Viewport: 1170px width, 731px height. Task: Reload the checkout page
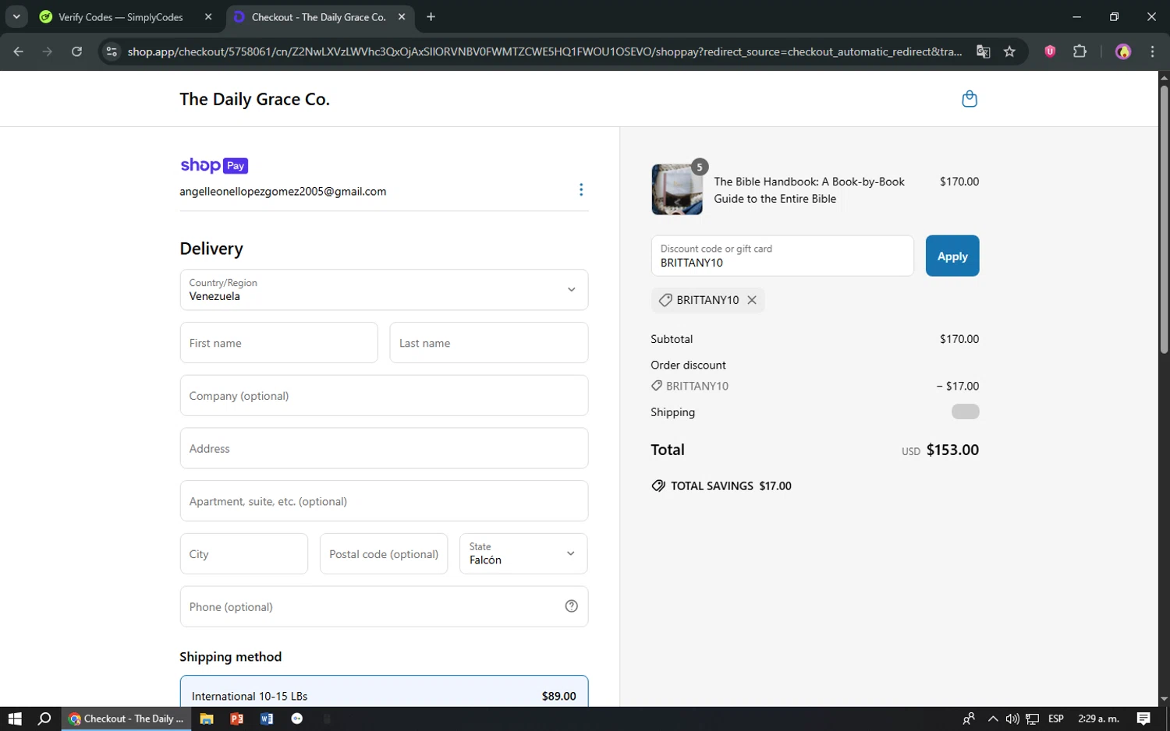coord(76,51)
